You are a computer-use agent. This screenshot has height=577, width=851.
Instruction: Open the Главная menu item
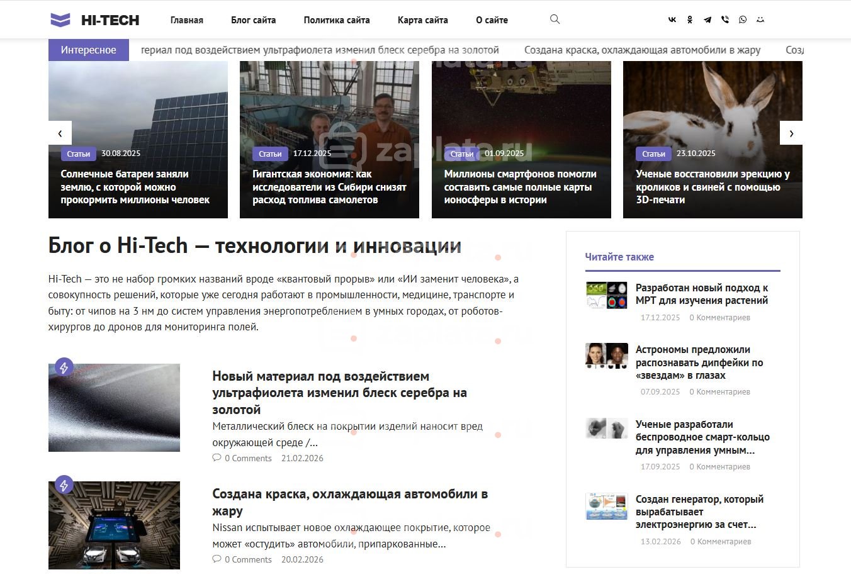[187, 20]
